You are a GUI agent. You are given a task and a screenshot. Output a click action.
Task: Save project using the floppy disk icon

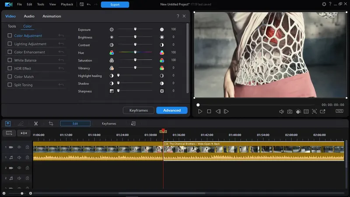[x=82, y=4]
